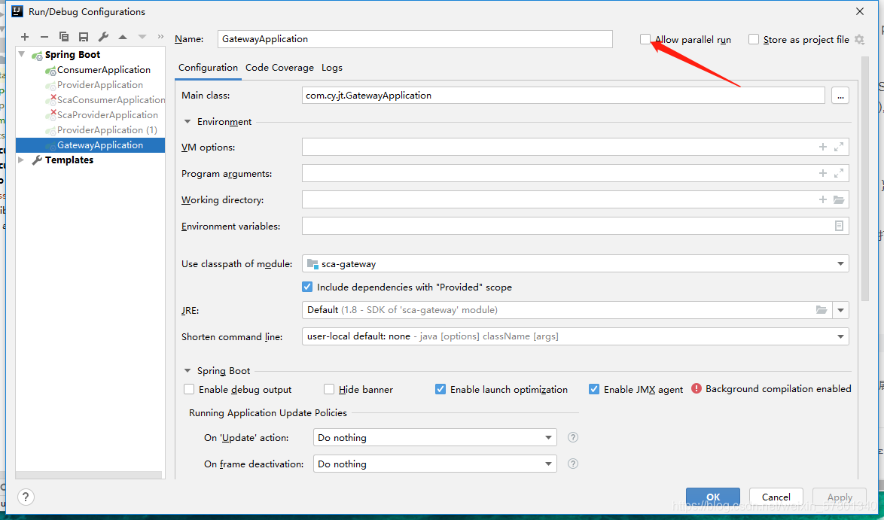This screenshot has width=884, height=520.
Task: Show more toolbar actions chevron
Action: coord(160,37)
